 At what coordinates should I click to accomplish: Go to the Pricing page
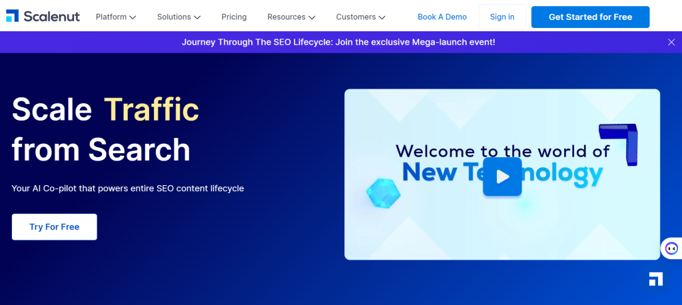(234, 17)
